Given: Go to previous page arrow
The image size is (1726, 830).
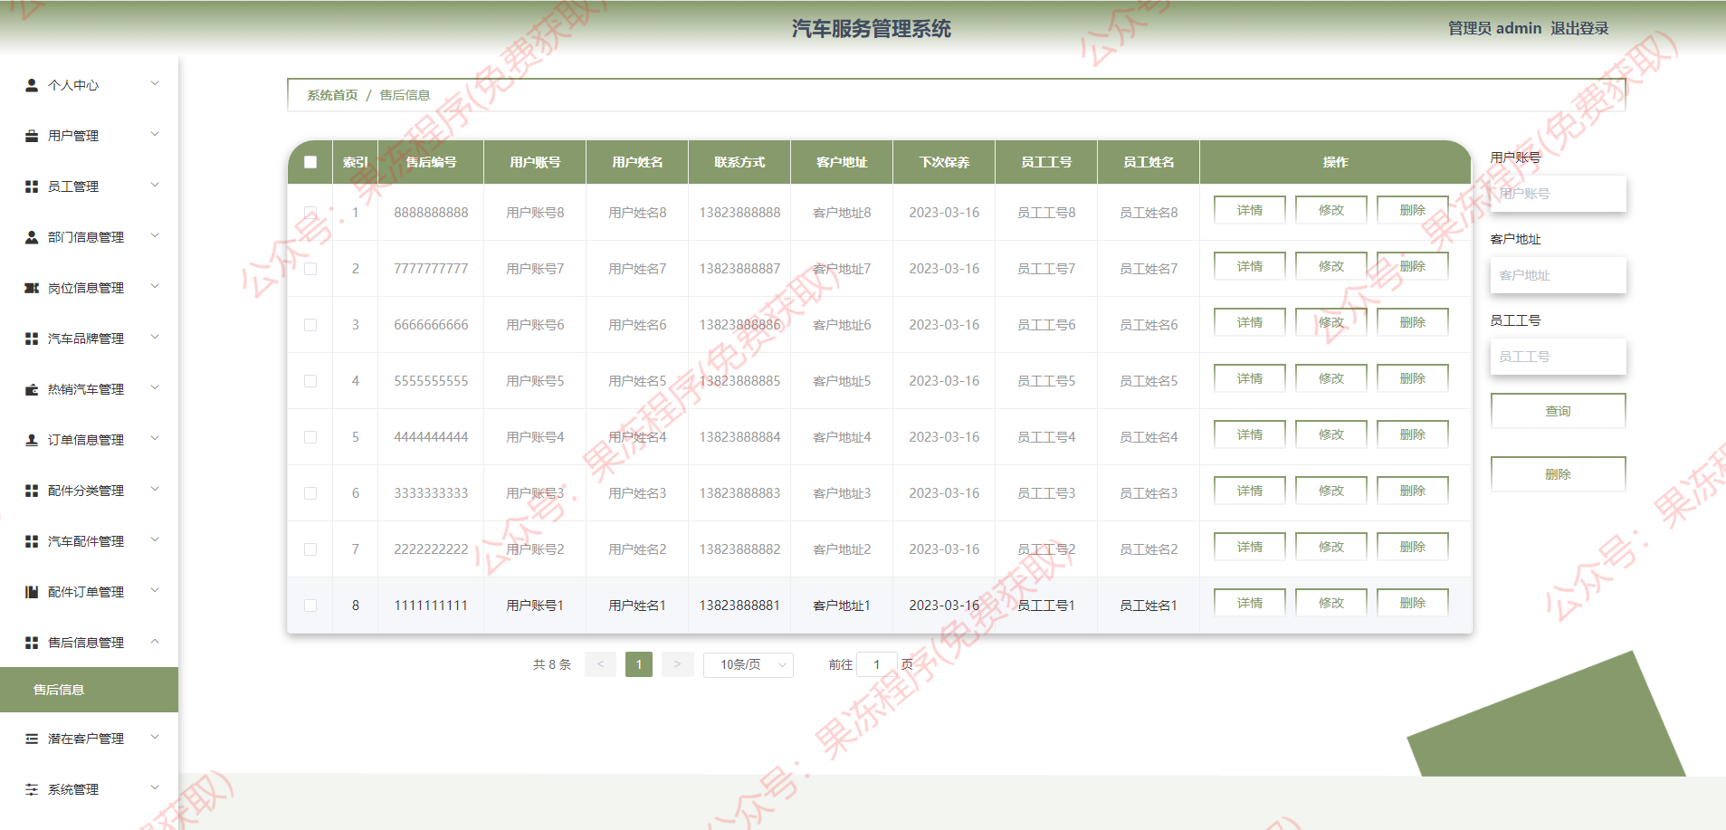Looking at the screenshot, I should 600,664.
